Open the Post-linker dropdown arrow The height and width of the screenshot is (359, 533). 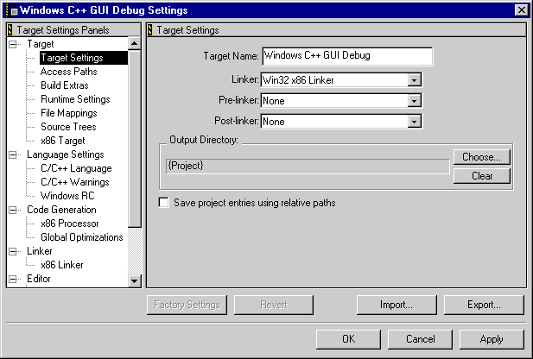415,122
